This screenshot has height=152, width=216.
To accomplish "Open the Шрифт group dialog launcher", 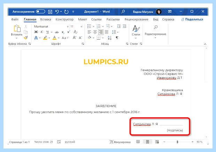I will (x=83, y=44).
